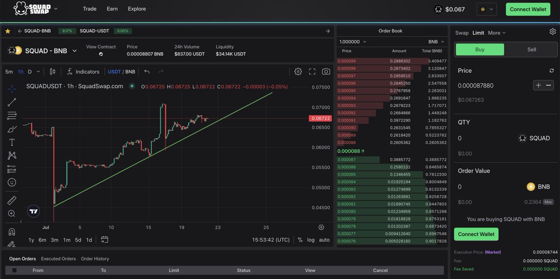Screen dimensions: 560x279
Task: Select the zoom in tool
Action: click(12, 214)
